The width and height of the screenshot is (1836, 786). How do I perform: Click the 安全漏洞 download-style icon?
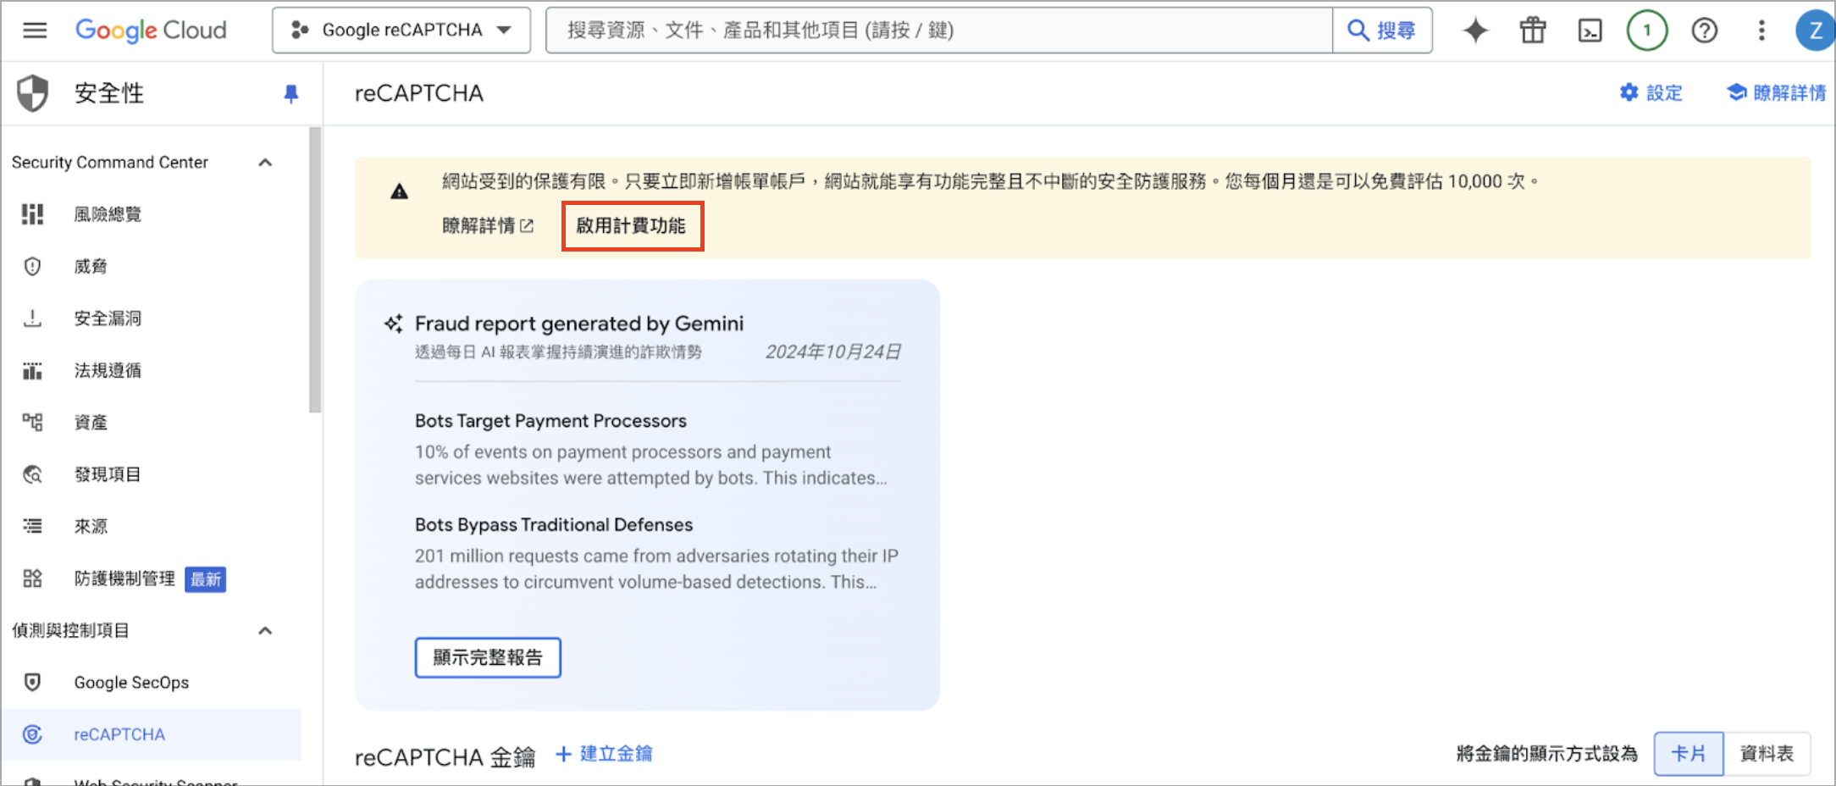point(32,318)
